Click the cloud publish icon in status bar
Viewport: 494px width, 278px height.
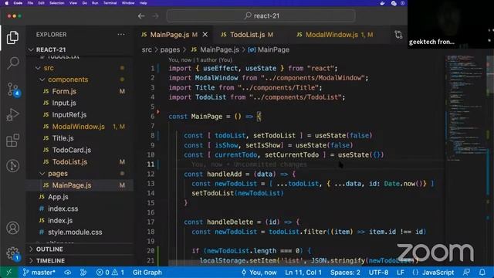(x=67, y=273)
